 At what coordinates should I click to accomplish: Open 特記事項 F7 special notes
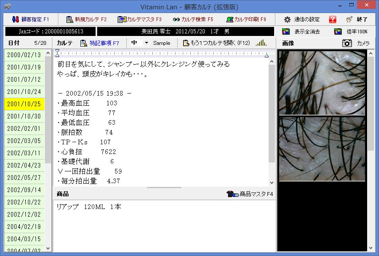tap(100, 43)
